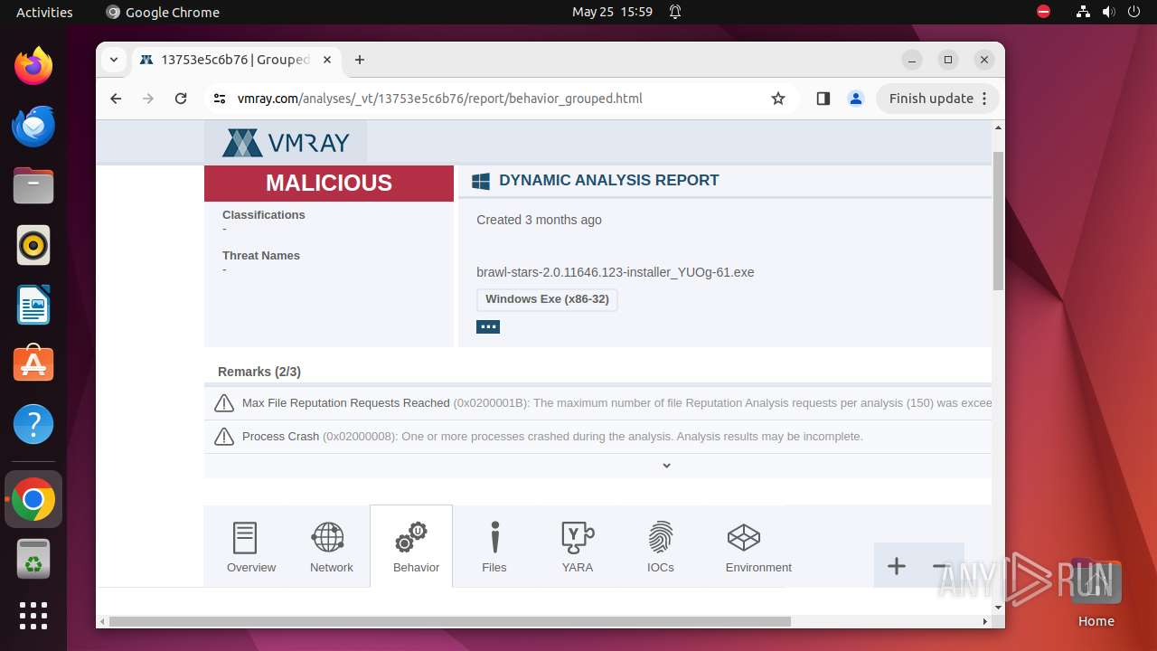Expand remarks with the down chevron

pos(666,466)
